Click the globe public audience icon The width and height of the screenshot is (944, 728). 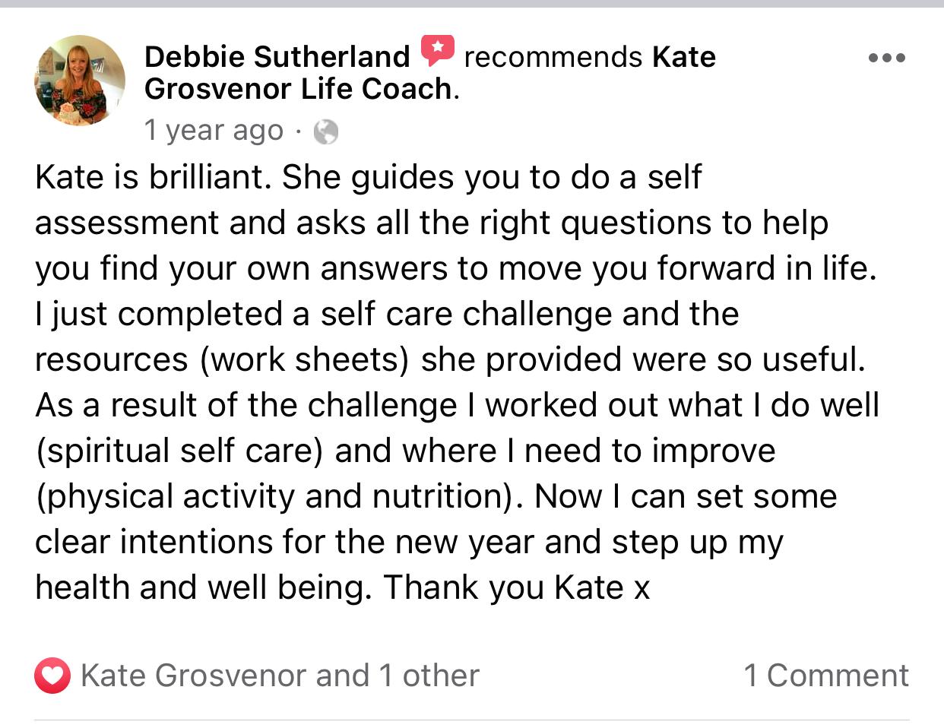325,132
